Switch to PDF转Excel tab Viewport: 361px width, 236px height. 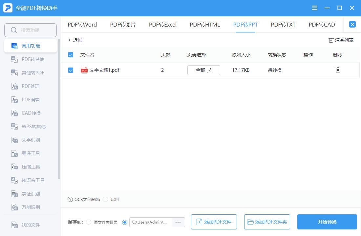163,25
